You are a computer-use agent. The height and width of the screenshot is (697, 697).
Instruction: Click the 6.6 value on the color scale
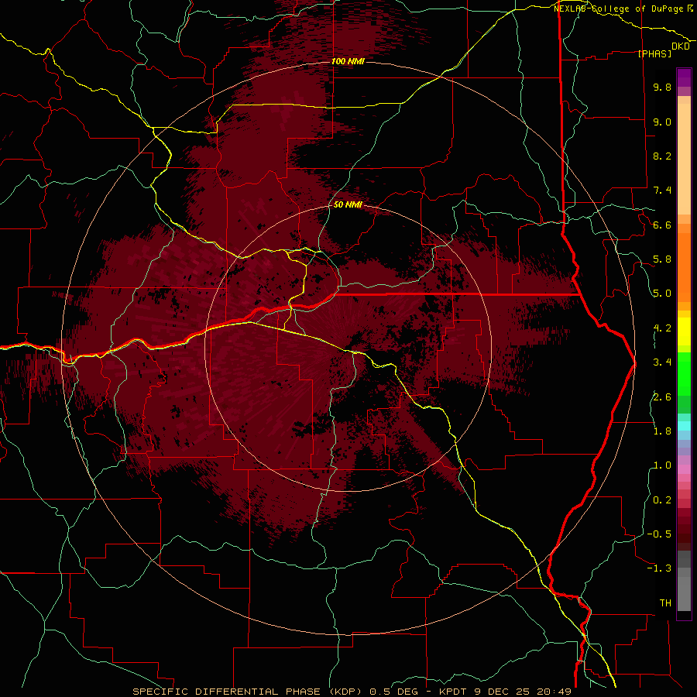(662, 225)
